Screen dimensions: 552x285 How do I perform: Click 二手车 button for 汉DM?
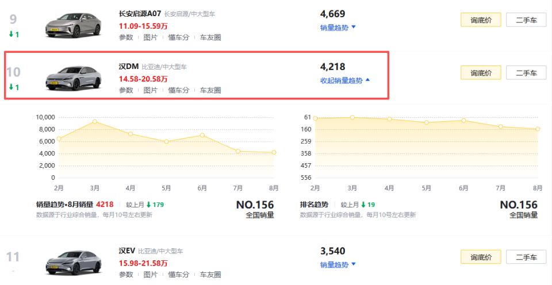[x=526, y=73]
